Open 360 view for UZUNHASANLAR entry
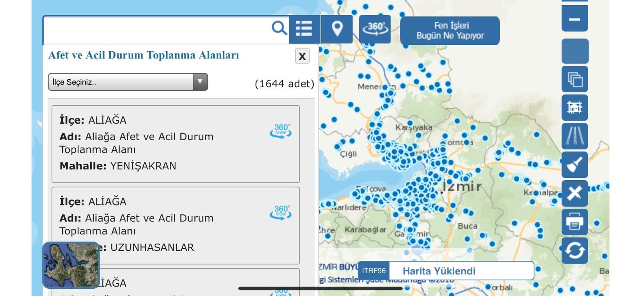The width and height of the screenshot is (641, 296). pos(280,213)
